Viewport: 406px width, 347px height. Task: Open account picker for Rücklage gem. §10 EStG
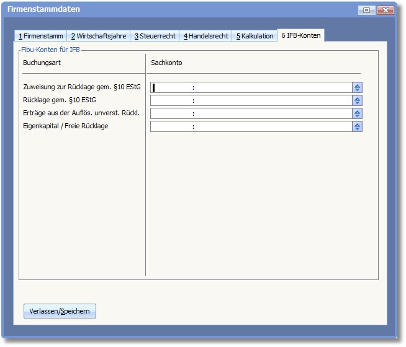[357, 100]
